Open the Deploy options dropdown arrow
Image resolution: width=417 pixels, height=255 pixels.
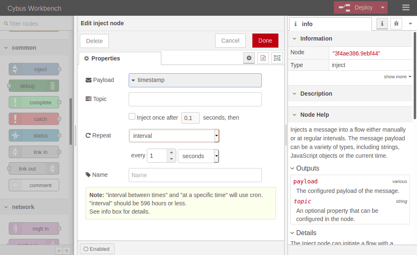click(383, 7)
